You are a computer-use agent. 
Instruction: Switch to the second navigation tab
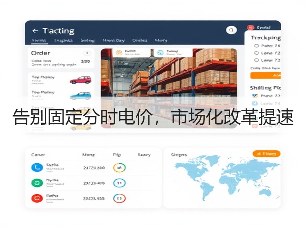coord(63,40)
